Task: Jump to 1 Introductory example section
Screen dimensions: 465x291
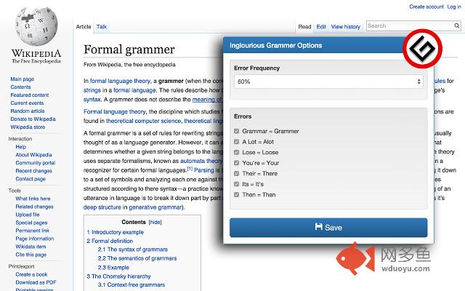Action: coord(116,232)
